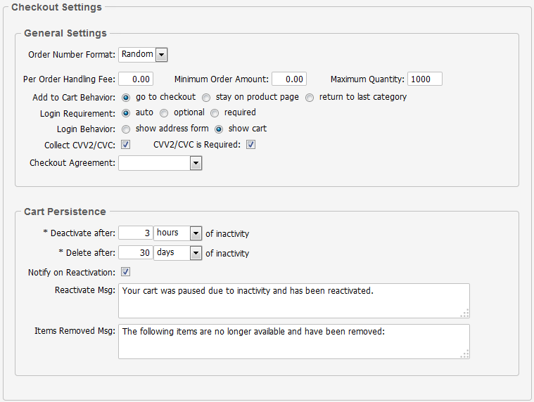Click the Per Order Handling Fee field
The height and width of the screenshot is (402, 534).
tap(136, 79)
